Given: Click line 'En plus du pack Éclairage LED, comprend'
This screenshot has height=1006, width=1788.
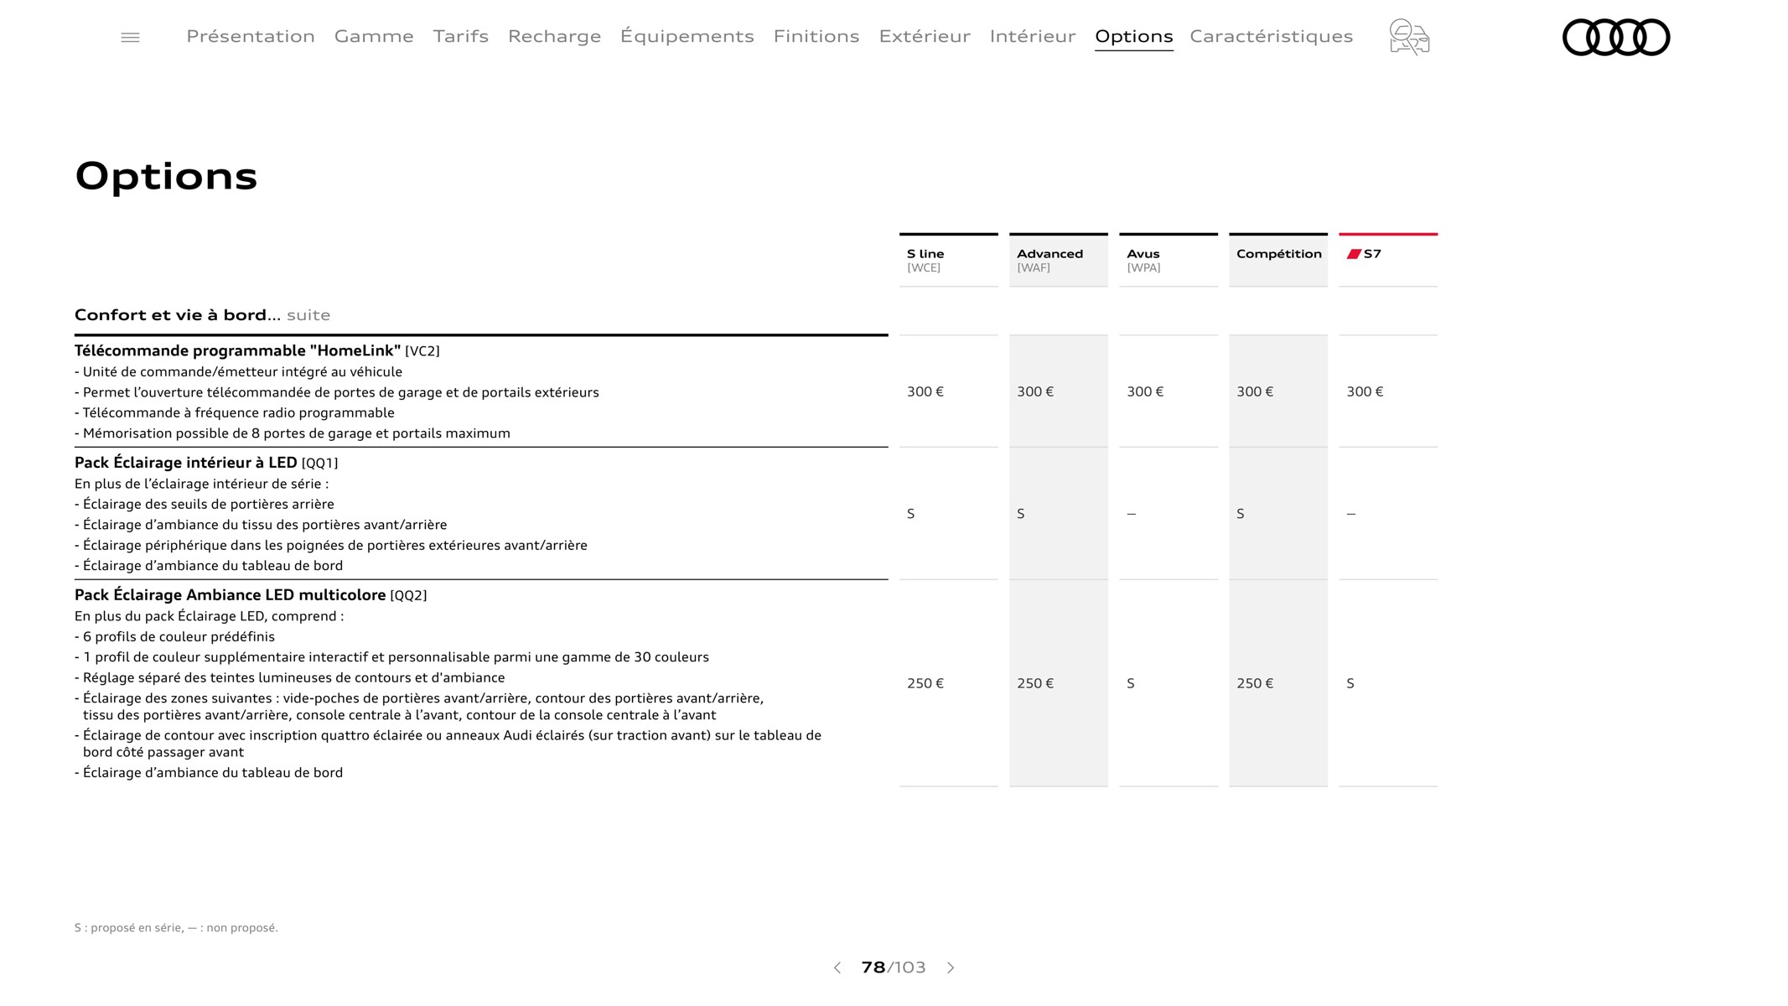Looking at the screenshot, I should click(x=210, y=616).
